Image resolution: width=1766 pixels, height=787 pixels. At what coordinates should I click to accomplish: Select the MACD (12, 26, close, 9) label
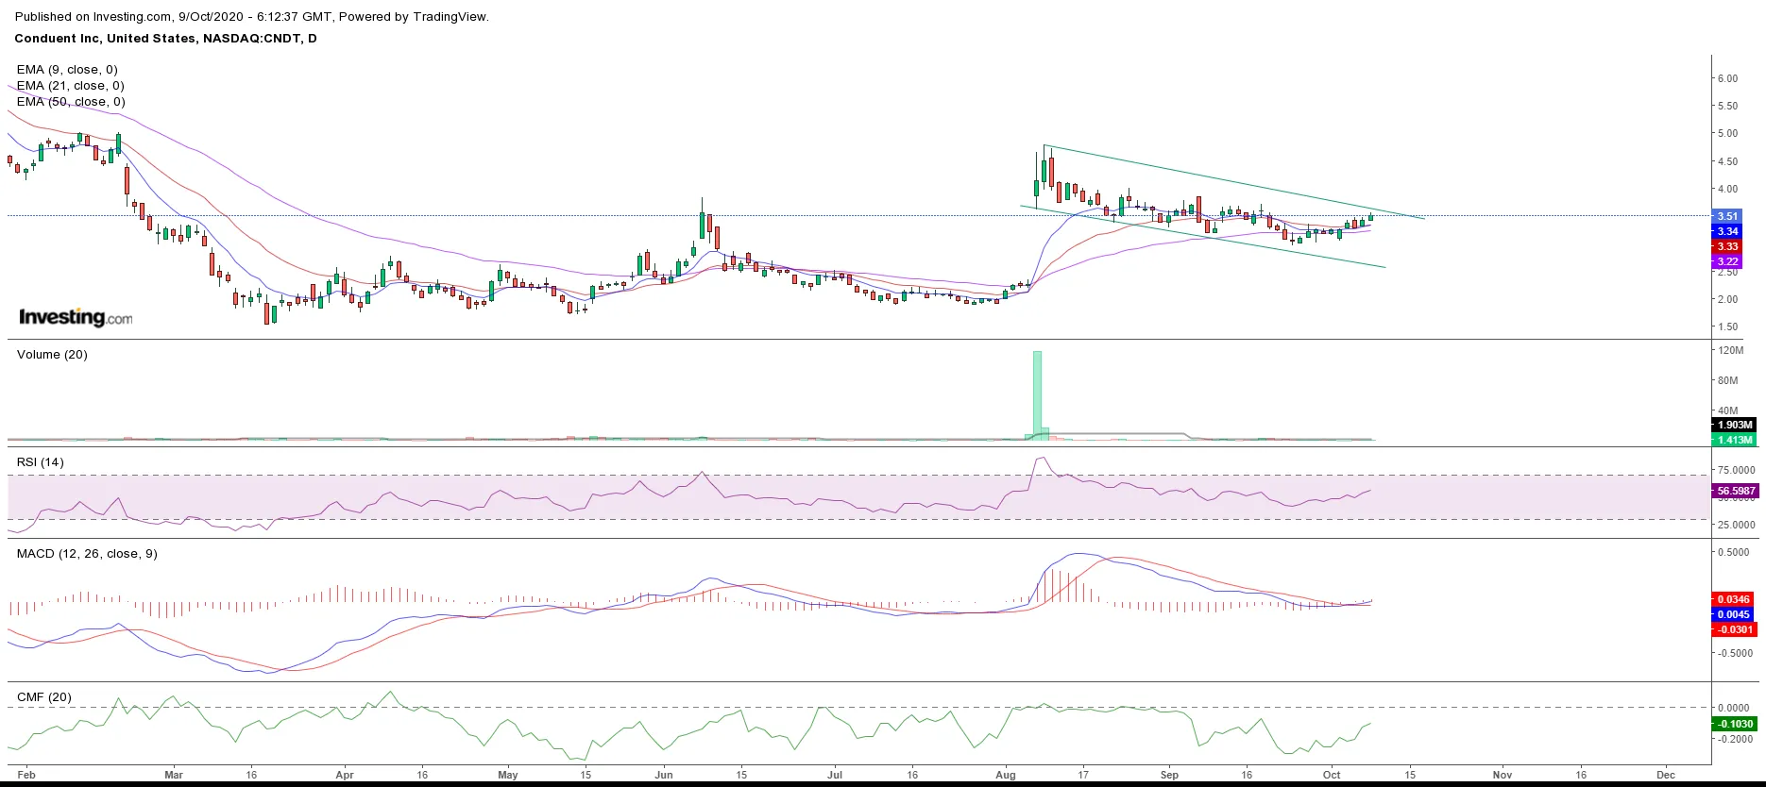point(87,554)
